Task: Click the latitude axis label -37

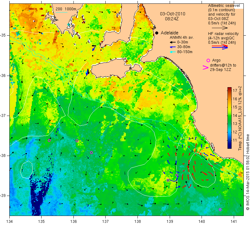Action: point(3,115)
